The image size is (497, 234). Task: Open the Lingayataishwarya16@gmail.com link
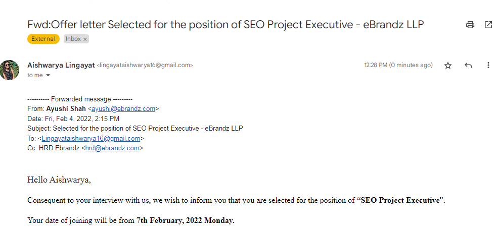coord(91,138)
